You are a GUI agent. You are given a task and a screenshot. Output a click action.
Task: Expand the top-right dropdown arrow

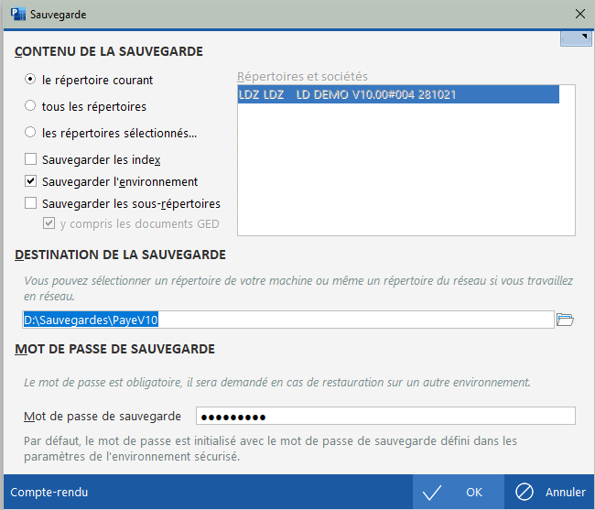pyautogui.click(x=575, y=37)
